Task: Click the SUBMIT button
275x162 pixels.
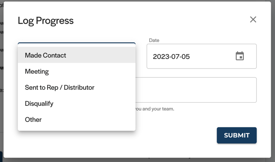Action: [237, 135]
